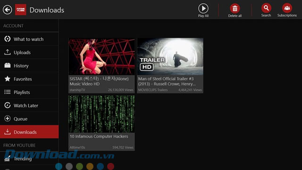Click FROM YOUTUBE section header
Image resolution: width=302 pixels, height=170 pixels.
tap(19, 145)
